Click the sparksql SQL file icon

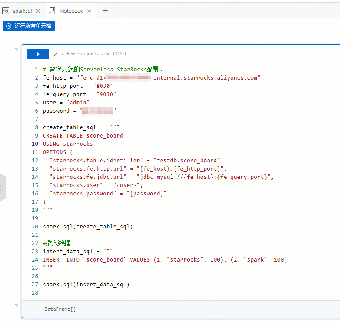[x=6, y=11]
